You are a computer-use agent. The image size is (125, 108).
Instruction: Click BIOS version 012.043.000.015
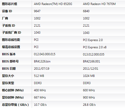click(44, 54)
